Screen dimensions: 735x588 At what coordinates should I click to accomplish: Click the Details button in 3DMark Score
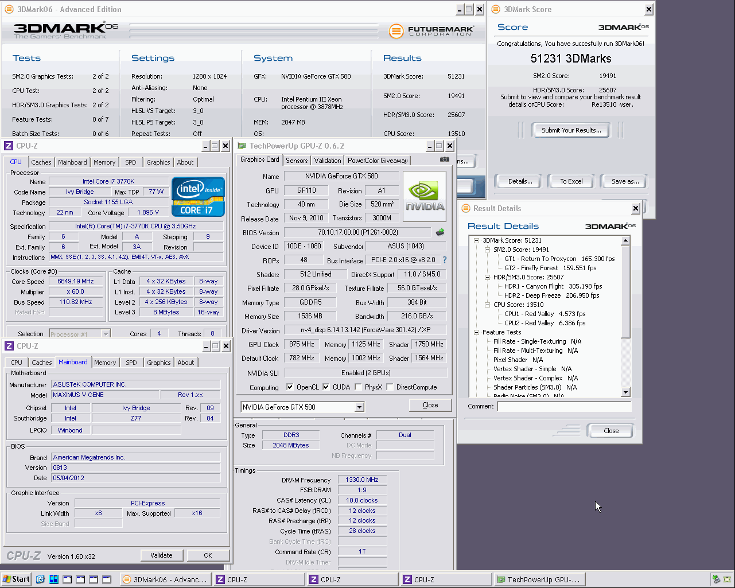tap(520, 181)
